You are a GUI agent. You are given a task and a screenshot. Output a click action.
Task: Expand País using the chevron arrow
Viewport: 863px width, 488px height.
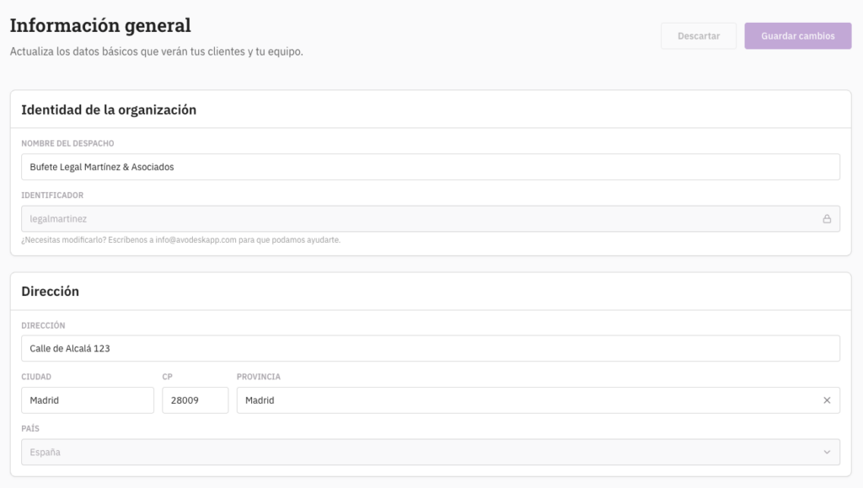(826, 453)
